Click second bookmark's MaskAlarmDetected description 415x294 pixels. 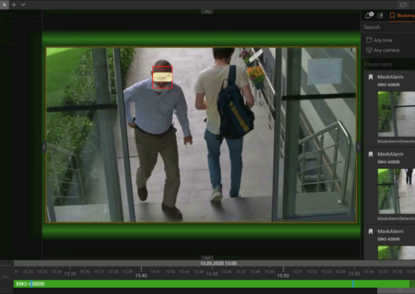396,219
